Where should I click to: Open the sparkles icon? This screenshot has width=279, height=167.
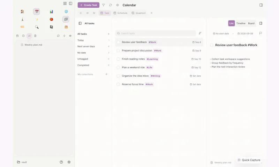coord(37,19)
